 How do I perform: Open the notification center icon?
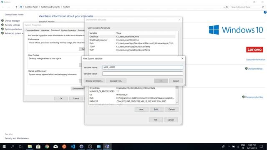tap(262, 146)
